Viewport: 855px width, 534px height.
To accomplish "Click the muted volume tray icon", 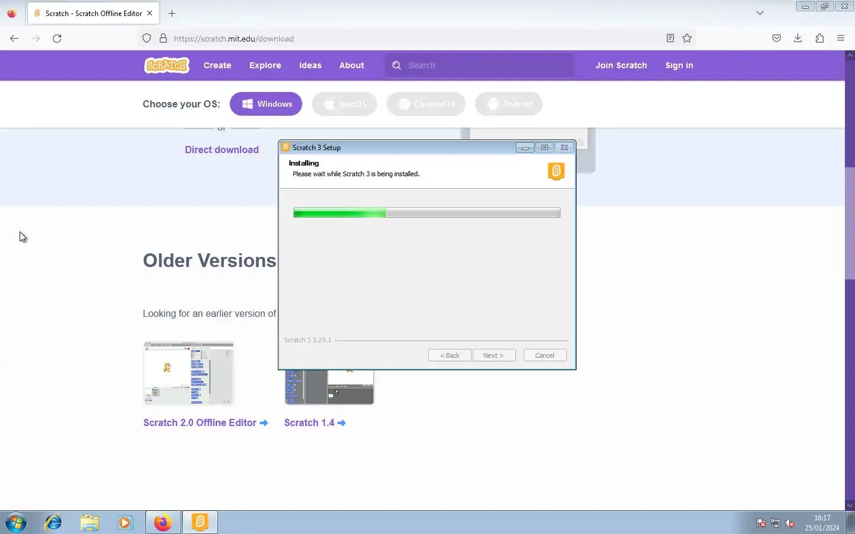I will 790,523.
